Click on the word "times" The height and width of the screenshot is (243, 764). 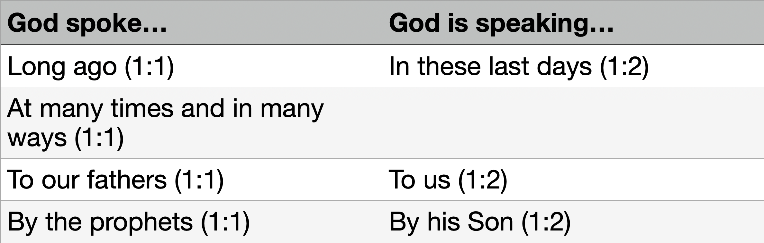(141, 108)
